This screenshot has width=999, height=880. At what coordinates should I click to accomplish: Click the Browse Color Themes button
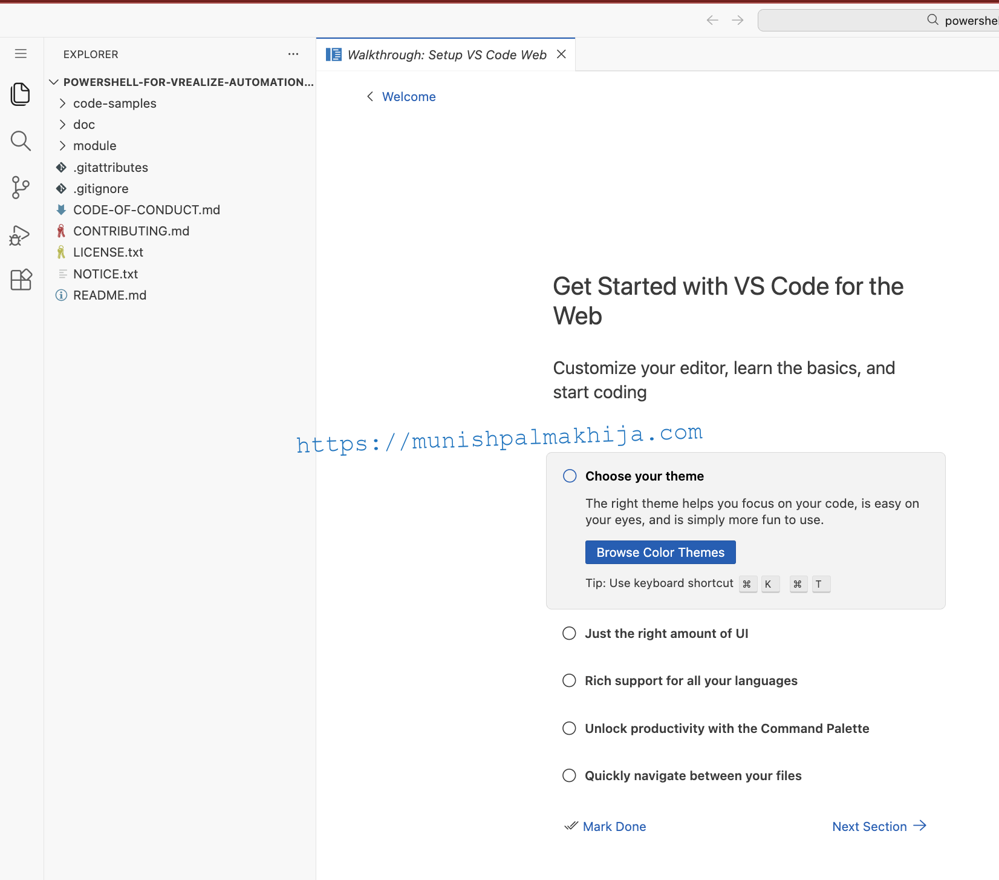(660, 553)
